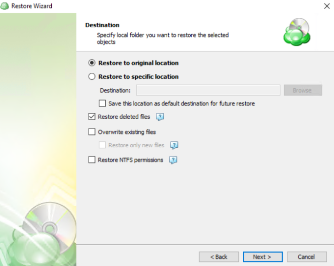334x266 pixels.
Task: Click the Destination path field
Action: (x=208, y=90)
